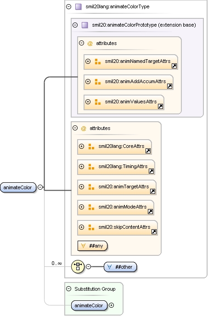The image size is (208, 316).
Task: Select the root animateColor element
Action: (18, 187)
